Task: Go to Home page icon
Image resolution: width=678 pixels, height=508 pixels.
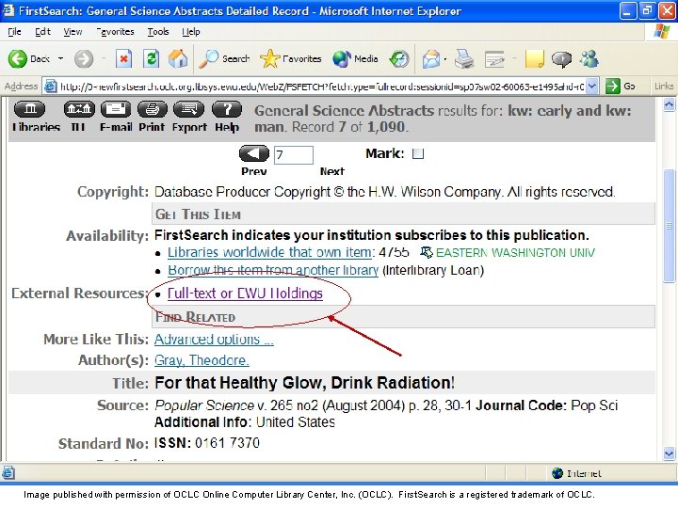Action: (178, 58)
